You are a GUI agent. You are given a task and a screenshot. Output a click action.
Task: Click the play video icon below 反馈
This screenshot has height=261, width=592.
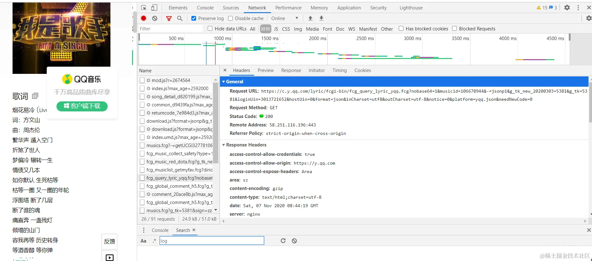(x=109, y=257)
